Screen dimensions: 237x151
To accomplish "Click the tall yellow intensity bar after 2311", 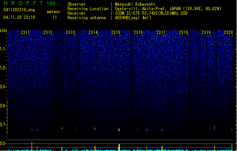I will (32, 146).
